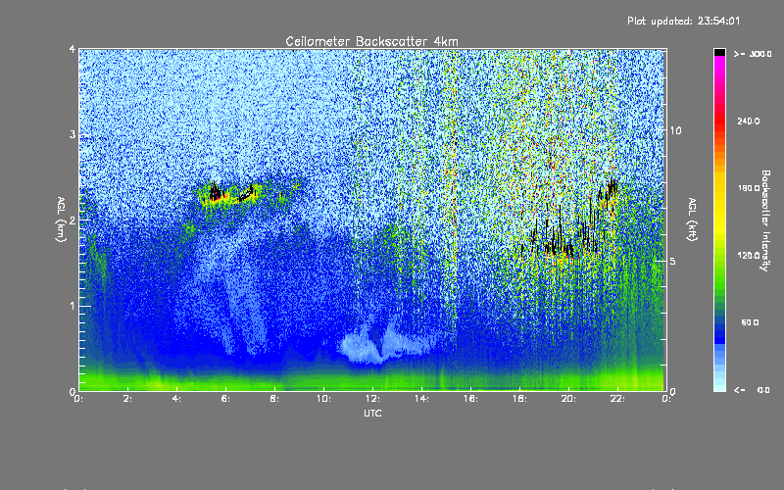
Task: Click the '8:' tick on the UTC axis
Action: pos(274,399)
